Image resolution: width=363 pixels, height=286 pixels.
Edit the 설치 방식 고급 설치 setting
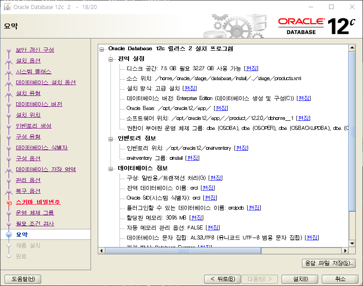pos(190,88)
